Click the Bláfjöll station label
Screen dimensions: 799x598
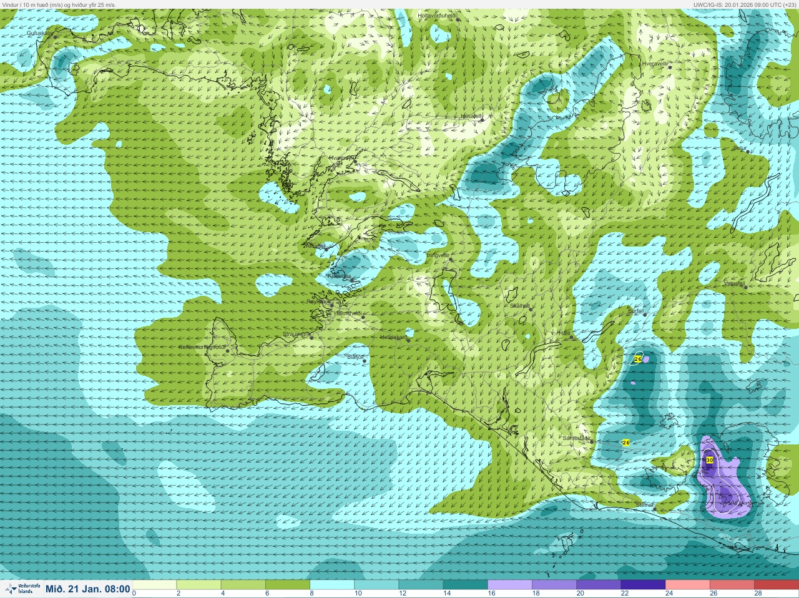[355, 356]
